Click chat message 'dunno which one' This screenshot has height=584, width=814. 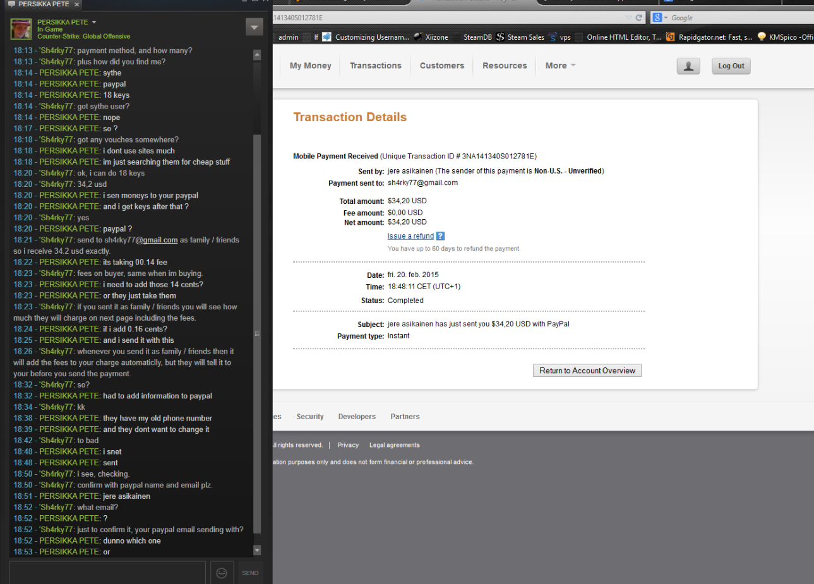[132, 541]
